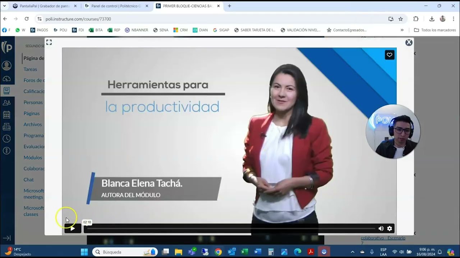The height and width of the screenshot is (258, 460).
Task: Open Google Chrome from the taskbar
Action: tap(218, 252)
